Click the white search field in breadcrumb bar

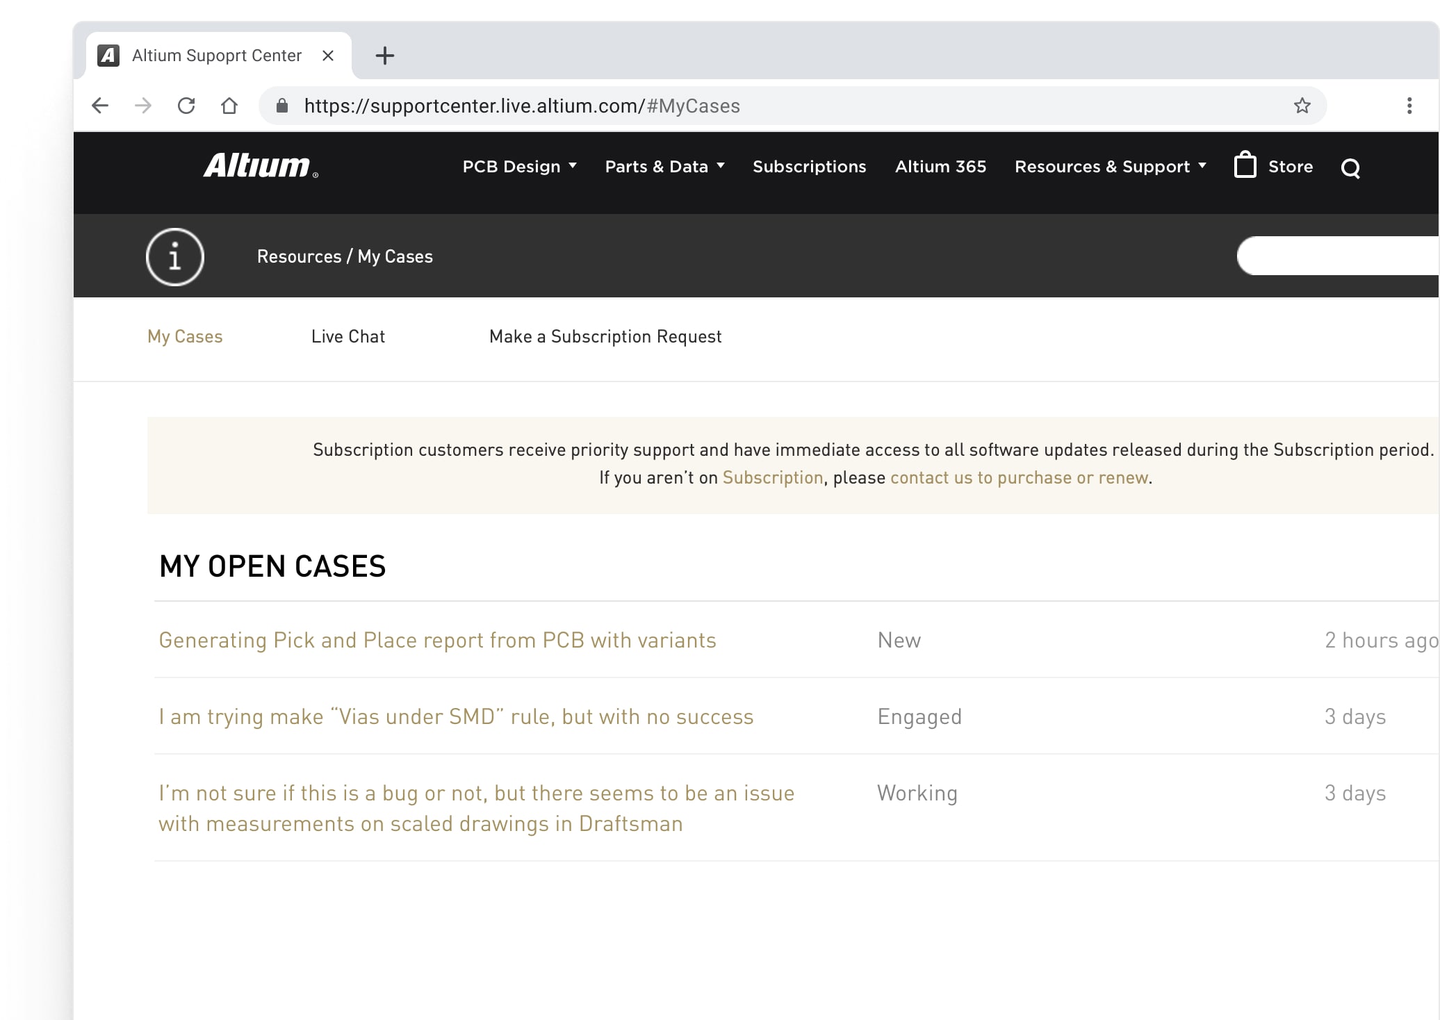pos(1338,256)
